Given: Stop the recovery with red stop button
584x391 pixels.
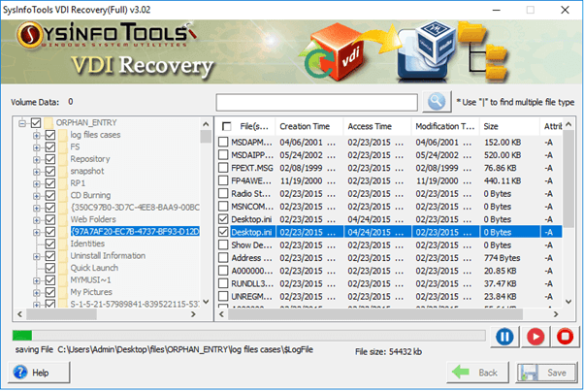Looking at the screenshot, I should point(565,337).
